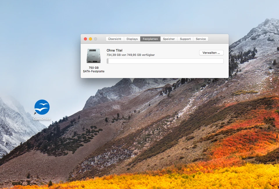Select the Festplatten tab
Screen dimensions: 279x189
click(x=150, y=39)
